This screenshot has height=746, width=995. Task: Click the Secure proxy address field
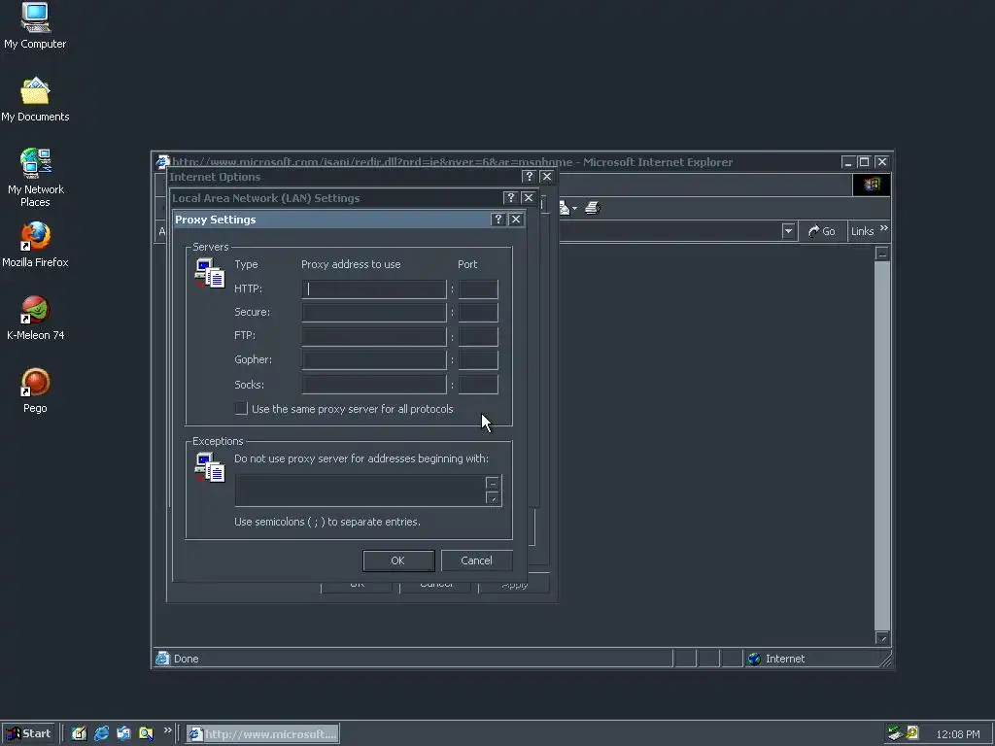tap(374, 312)
